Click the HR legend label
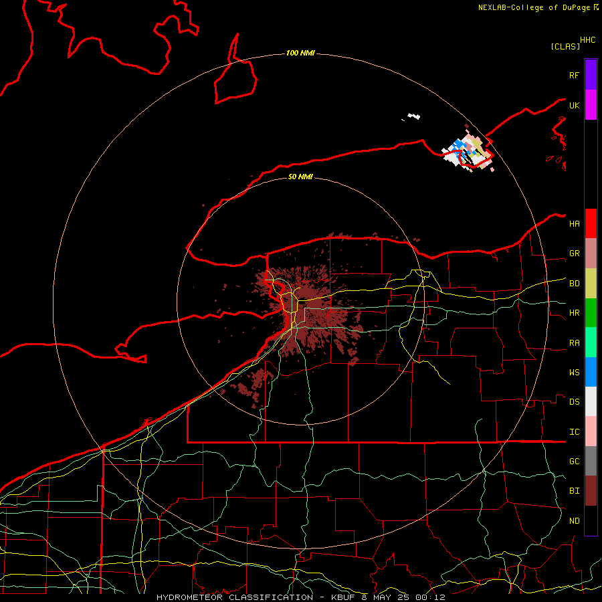This screenshot has width=602, height=602. pyautogui.click(x=574, y=313)
